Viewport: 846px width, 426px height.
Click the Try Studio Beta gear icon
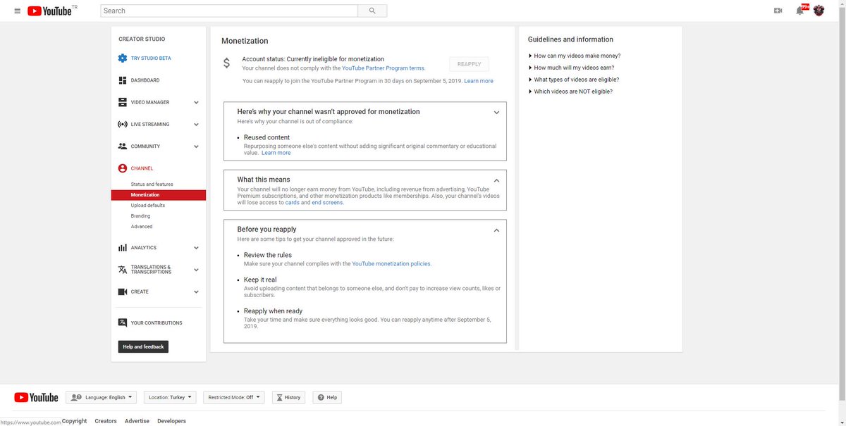tap(123, 58)
